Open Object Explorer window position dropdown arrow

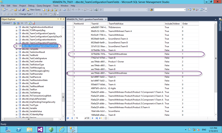[x=58, y=19]
